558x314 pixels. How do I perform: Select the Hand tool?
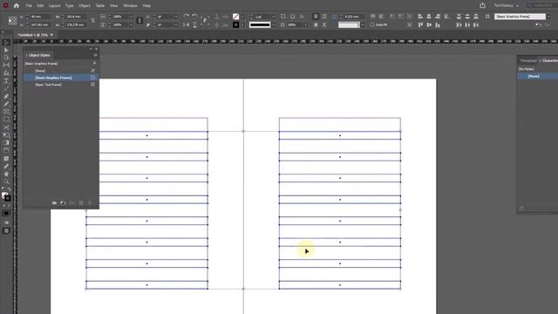click(x=6, y=174)
